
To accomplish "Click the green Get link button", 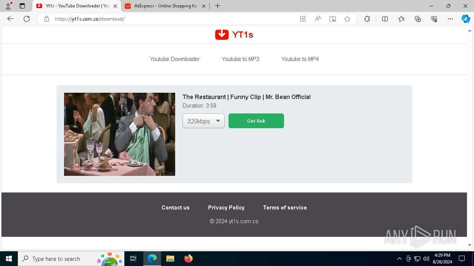I will (256, 121).
